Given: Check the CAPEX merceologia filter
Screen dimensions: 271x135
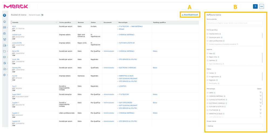Looking at the screenshot, I should [208, 93].
